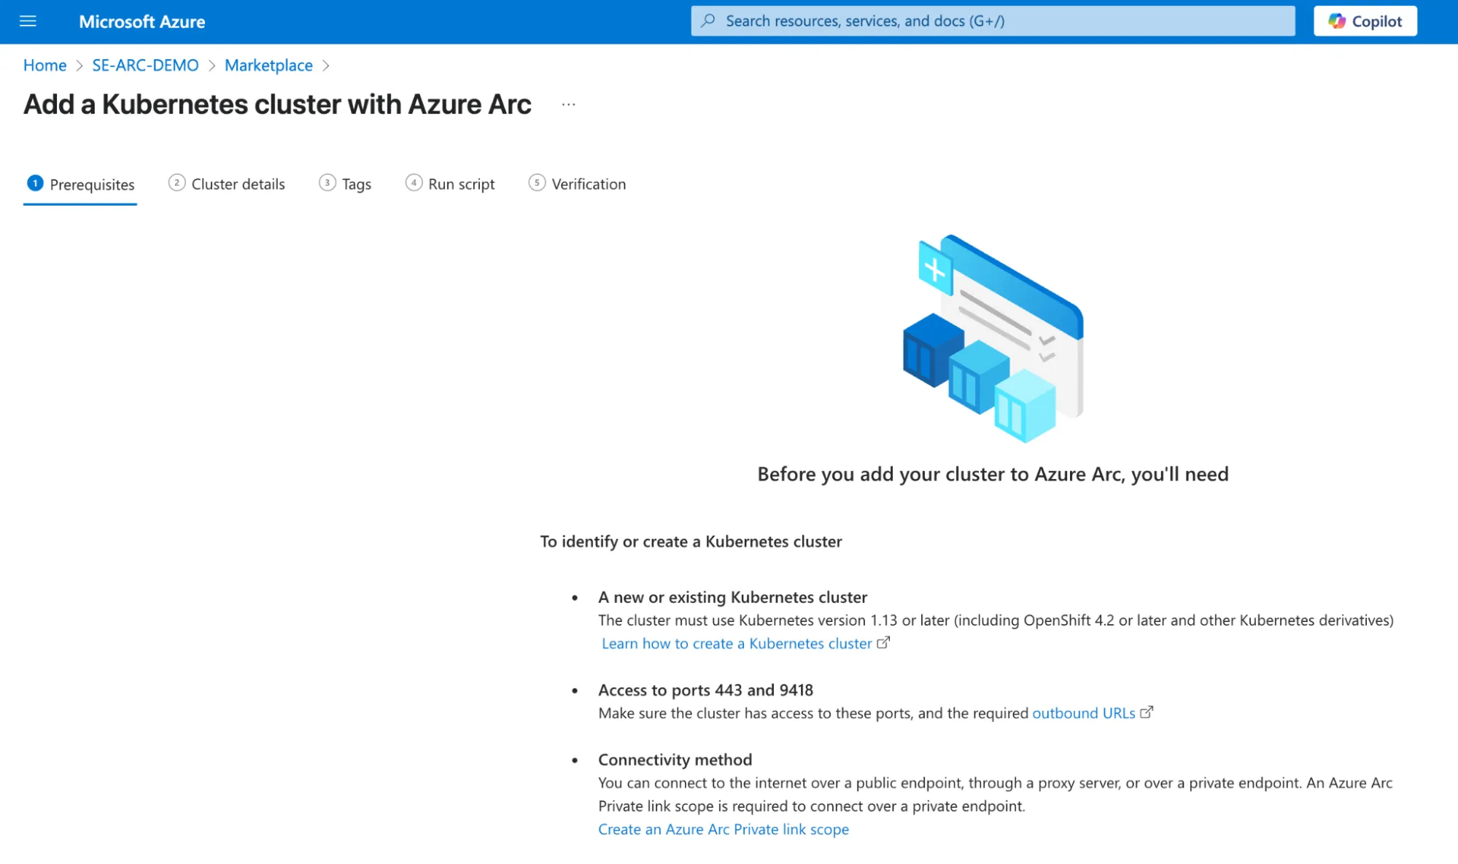Click the page title Add a Kubernetes cluster with Azure Arc
Screen dimensions: 1458x864
pos(277,104)
